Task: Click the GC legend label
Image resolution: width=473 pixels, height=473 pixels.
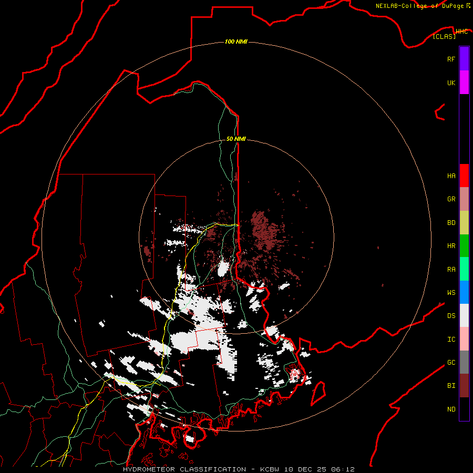Action: 451,363
